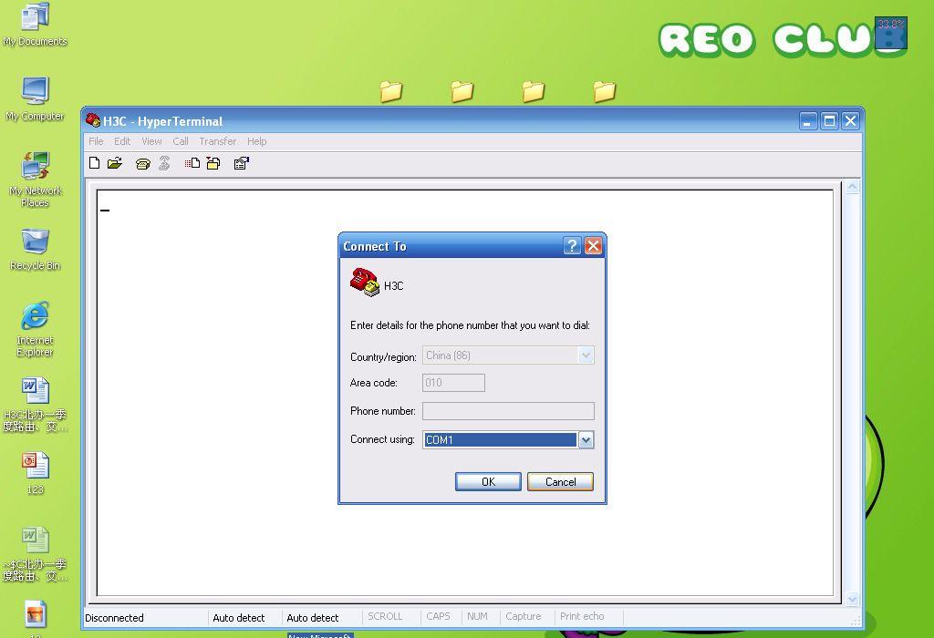Select the fourth desktop folder above window
Image resolution: width=934 pixels, height=638 pixels.
[x=604, y=92]
